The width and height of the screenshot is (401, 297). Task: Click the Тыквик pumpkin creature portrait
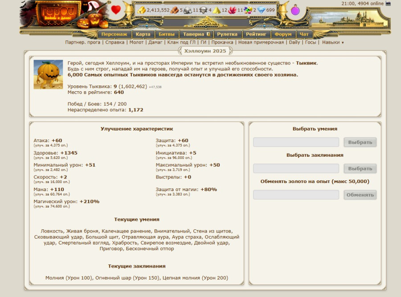coord(48,74)
